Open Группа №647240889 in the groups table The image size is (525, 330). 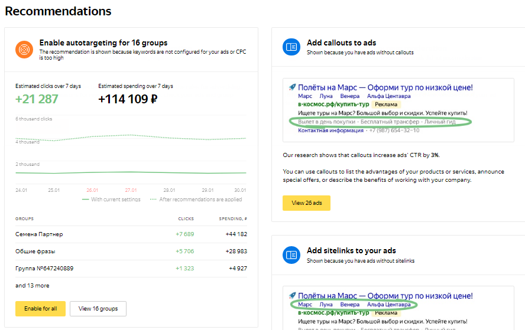[44, 269]
